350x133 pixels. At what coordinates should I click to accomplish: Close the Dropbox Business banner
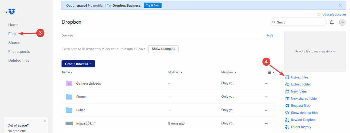(x=340, y=5)
